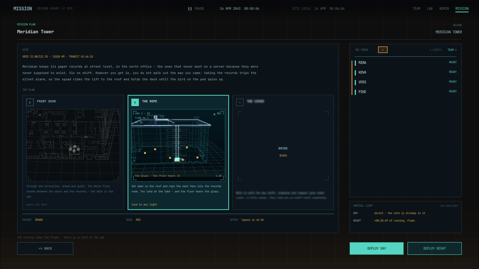Viewport: 479px width, 269px height.
Task: Toggle agent MIRA in the force list
Action: [406, 63]
